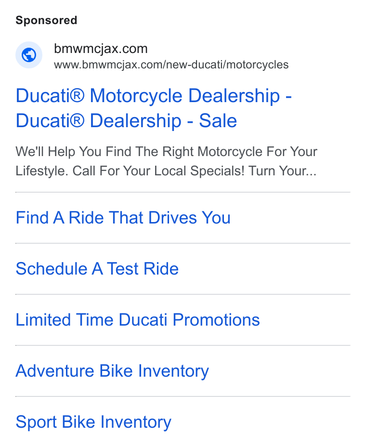Open the Ducati Motorcycle Dealership headline link
The height and width of the screenshot is (447, 366).
[154, 108]
